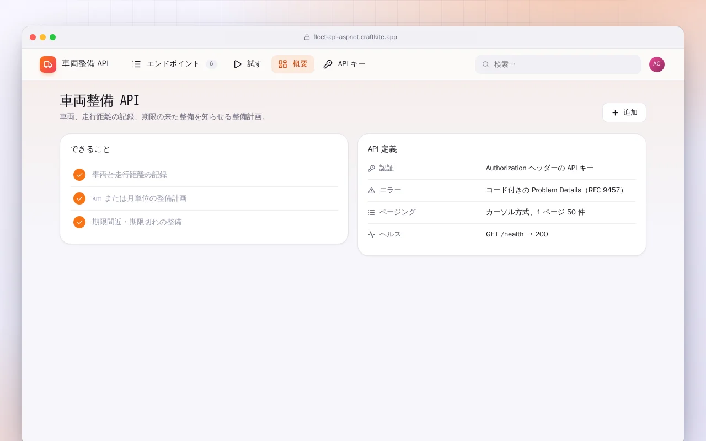
Task: Click the grid icon beside 概要
Action: coord(283,64)
